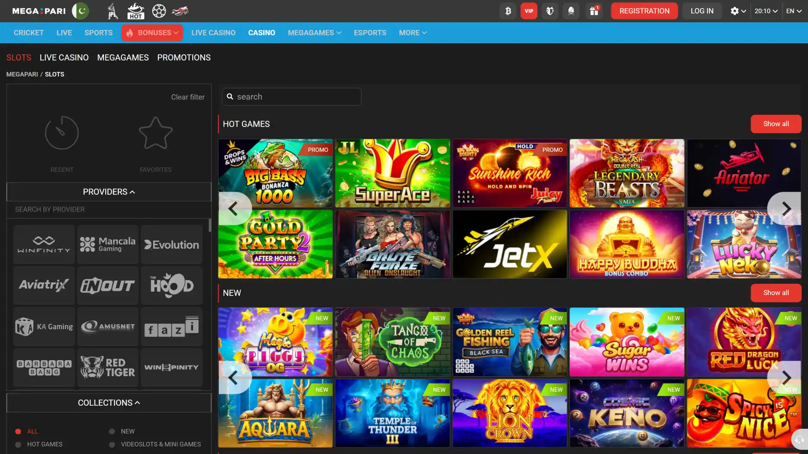This screenshot has width=808, height=454.
Task: Show all New games
Action: click(776, 293)
